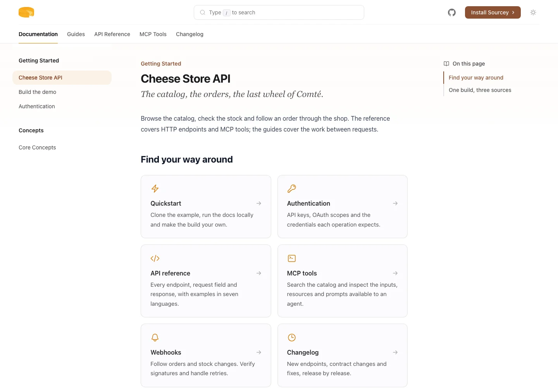Click the Authentication key icon
Screen dimensions: 558x388
(x=292, y=189)
